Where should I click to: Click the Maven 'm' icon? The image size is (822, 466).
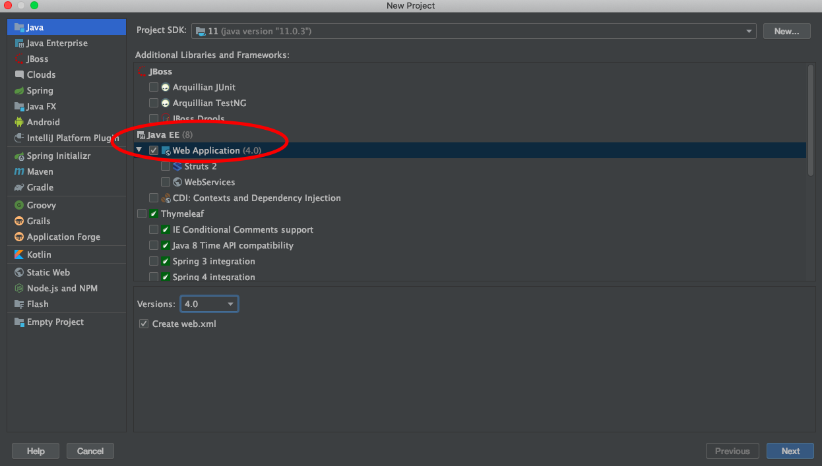(x=19, y=172)
